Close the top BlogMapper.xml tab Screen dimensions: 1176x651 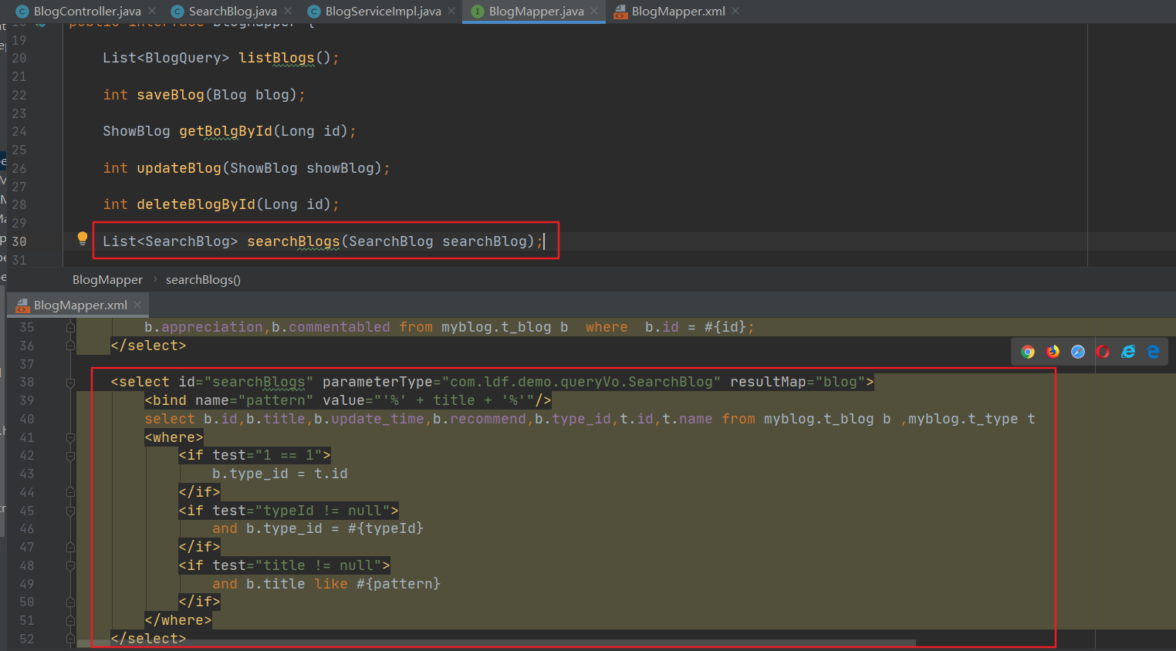click(735, 11)
